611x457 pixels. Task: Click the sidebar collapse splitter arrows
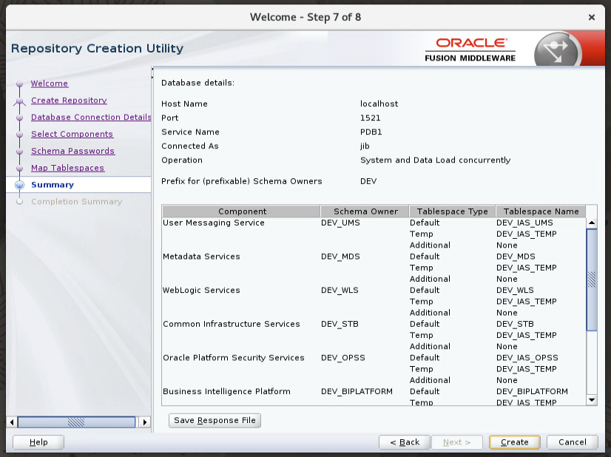pos(152,73)
